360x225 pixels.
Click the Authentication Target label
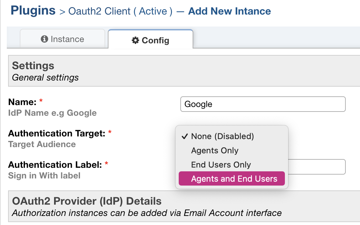pos(57,133)
